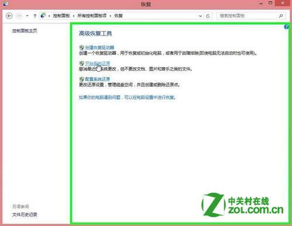This screenshot has height=226, width=292.
Task: Open 创建恢复驱动器 link
Action: (x=99, y=47)
